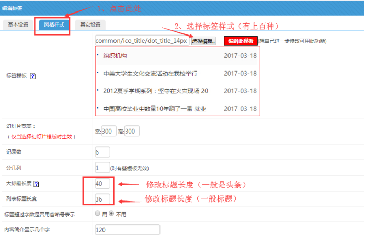Select the 其它设置 tab
365x236 pixels.
[90, 25]
